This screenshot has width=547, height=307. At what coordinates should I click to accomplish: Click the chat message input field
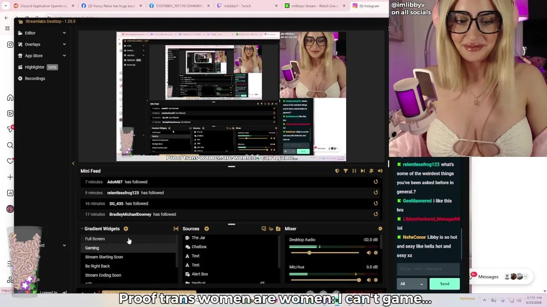(x=429, y=269)
